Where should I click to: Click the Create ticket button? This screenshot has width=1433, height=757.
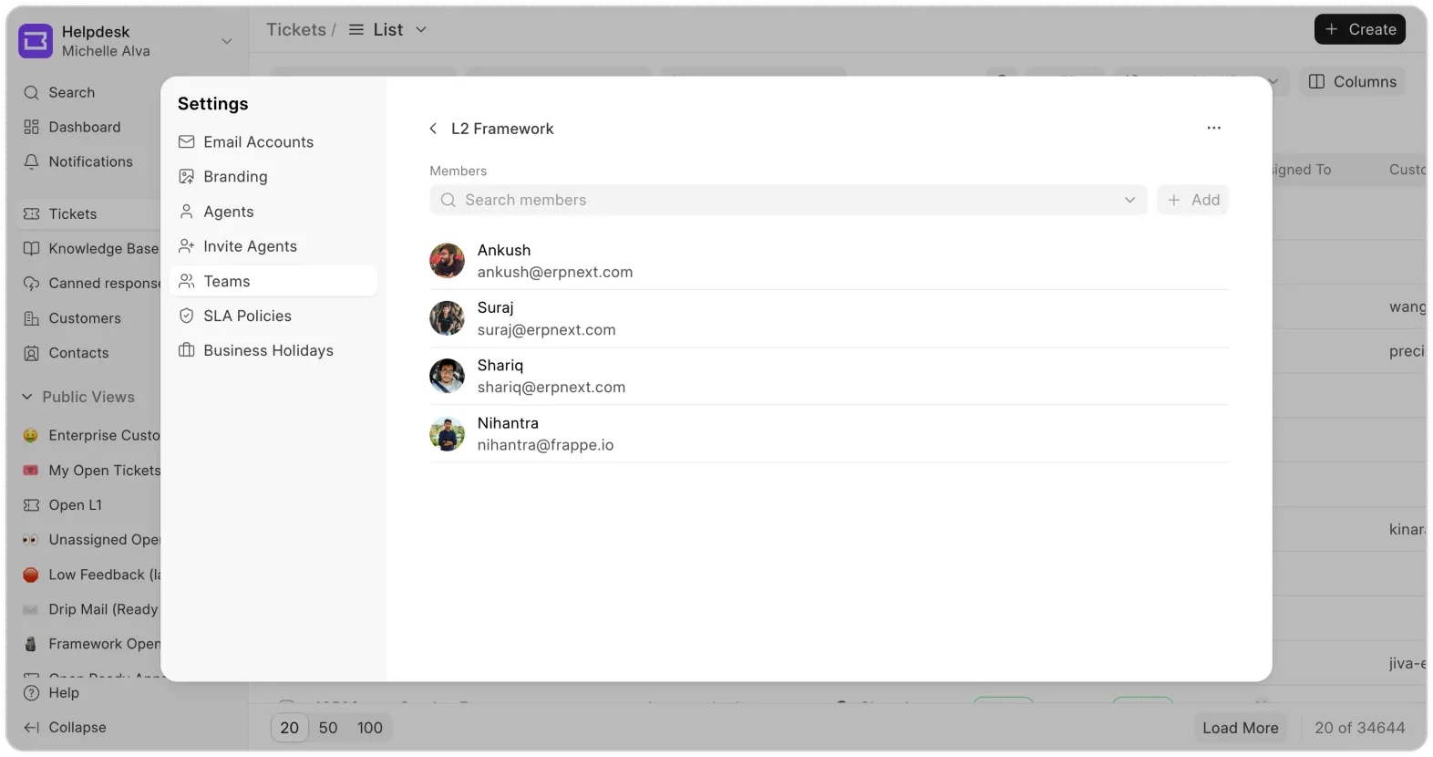point(1359,29)
